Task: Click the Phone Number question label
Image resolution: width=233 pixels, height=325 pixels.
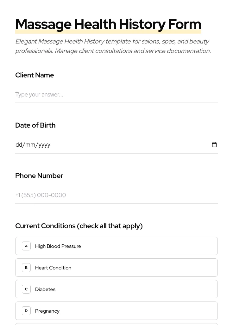Action: pos(39,176)
